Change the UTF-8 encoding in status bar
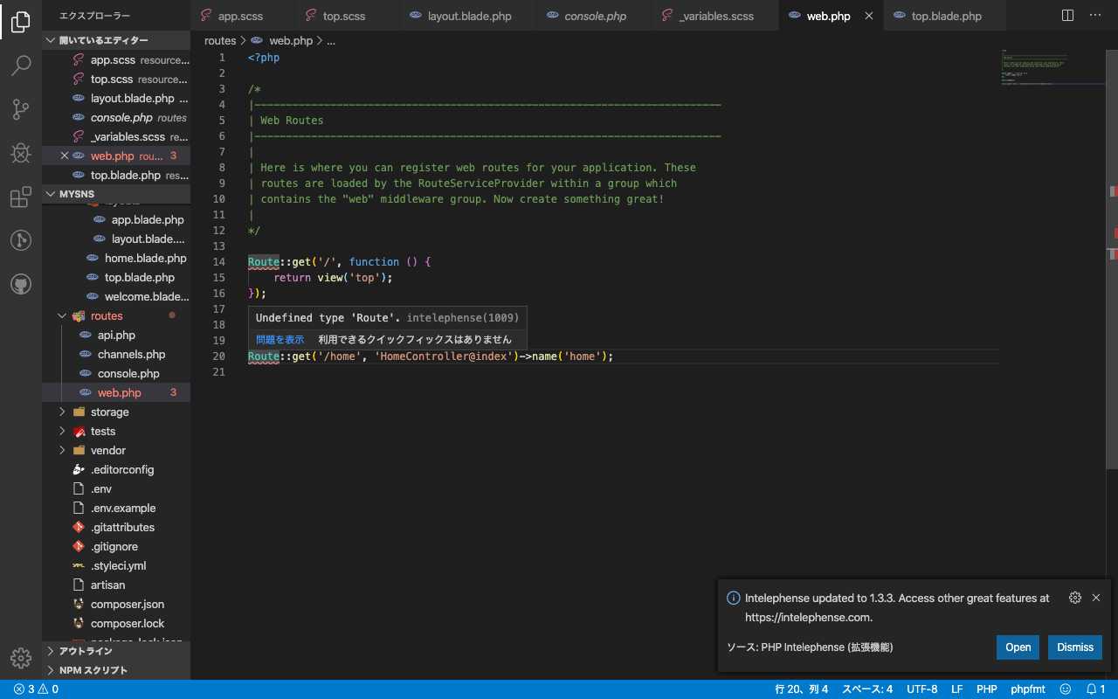The image size is (1118, 699). click(921, 689)
